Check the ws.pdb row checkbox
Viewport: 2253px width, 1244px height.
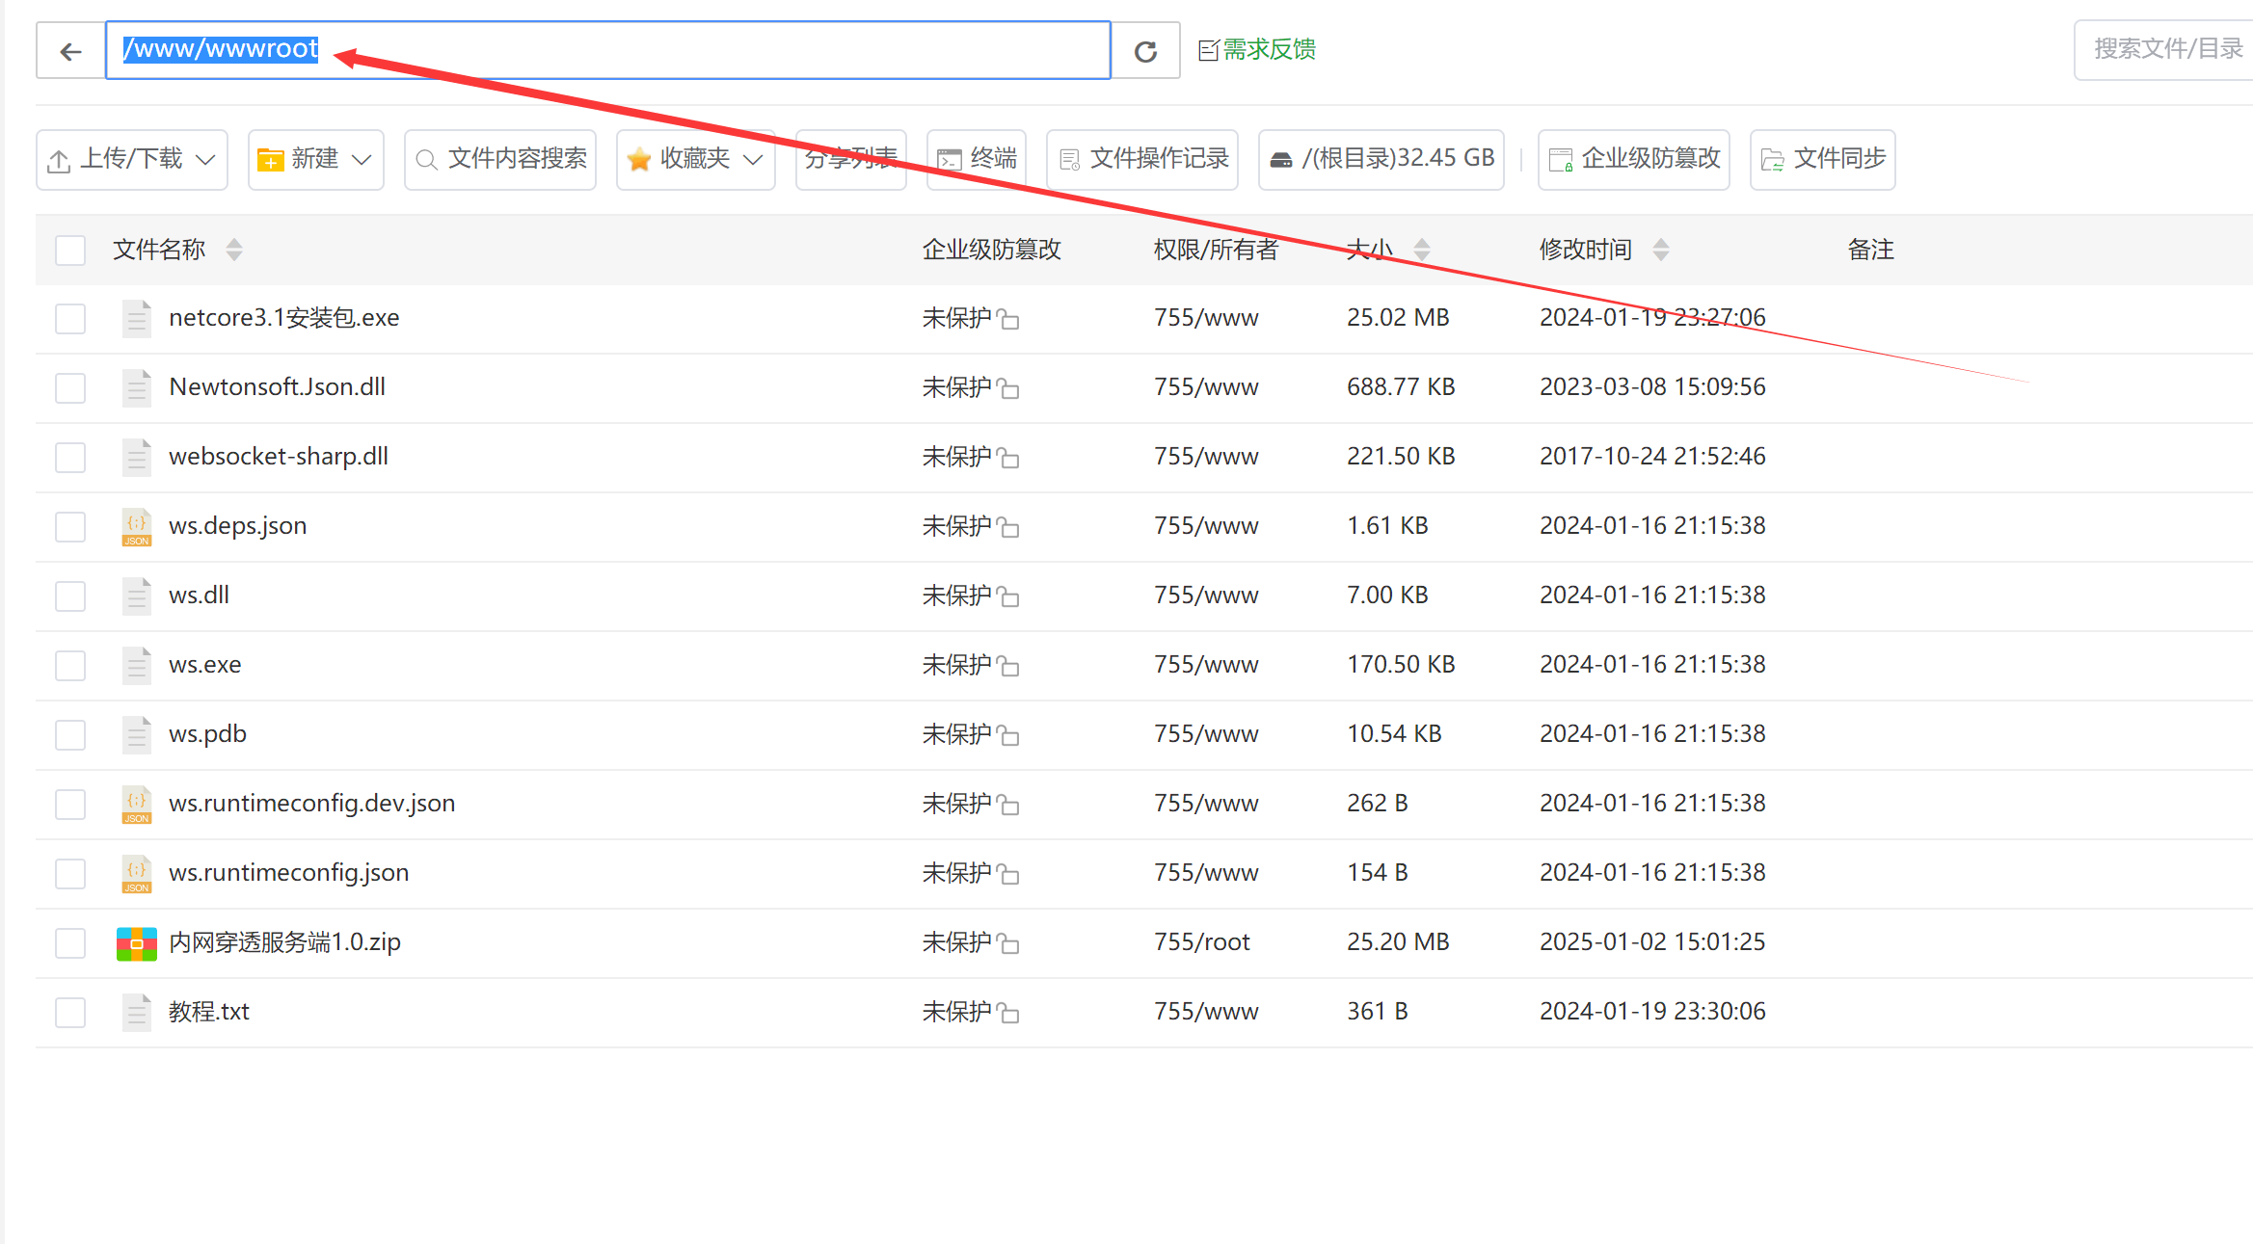pyautogui.click(x=70, y=735)
